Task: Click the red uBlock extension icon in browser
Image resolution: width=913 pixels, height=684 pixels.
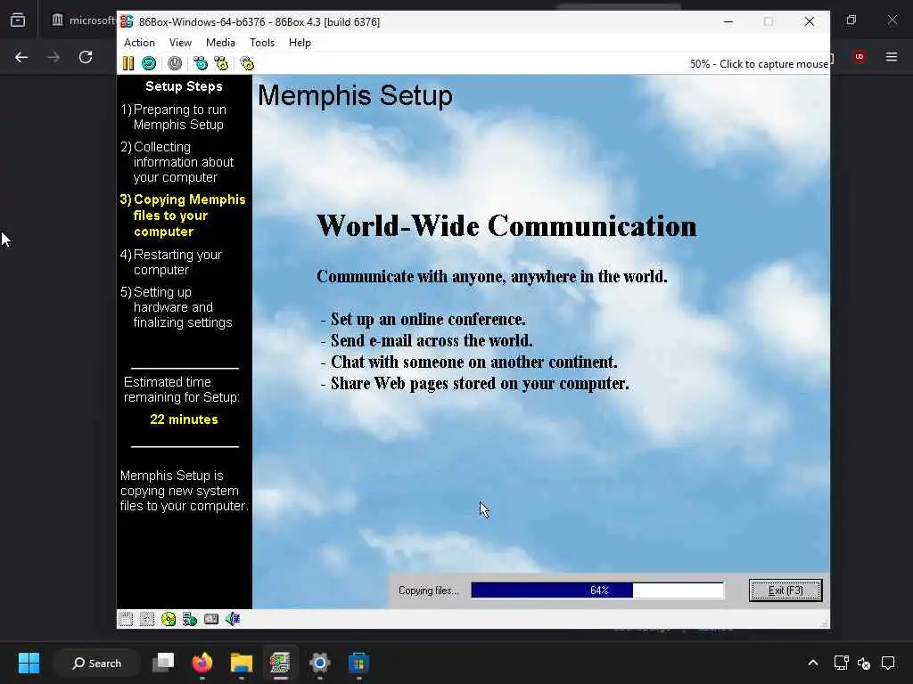Action: (x=860, y=57)
